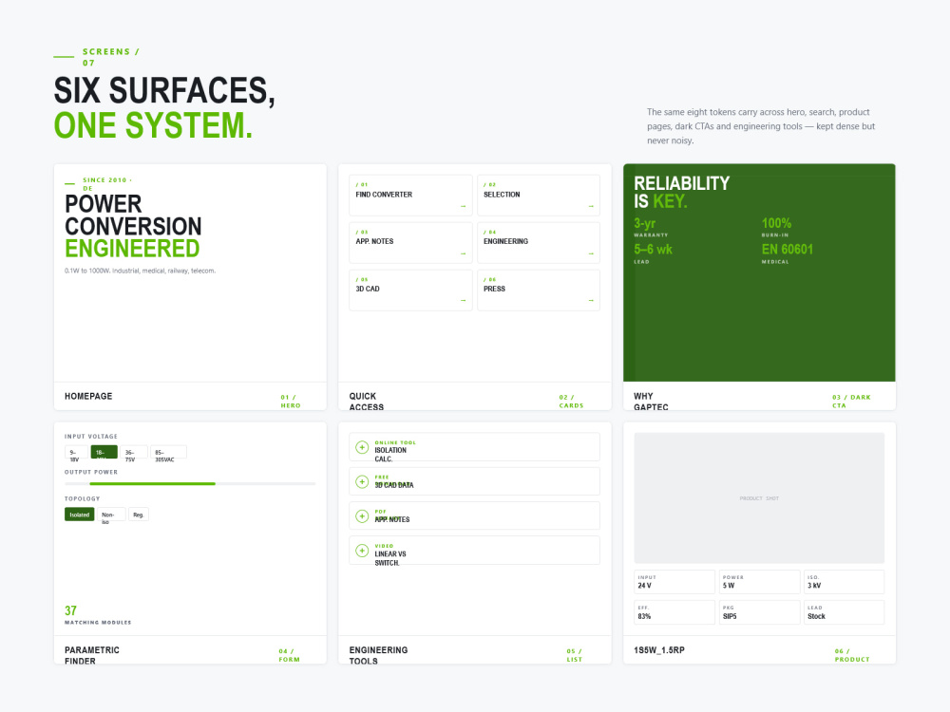
Task: Click the '0.1W to 1000W' hero subtitle
Action: [x=140, y=271]
